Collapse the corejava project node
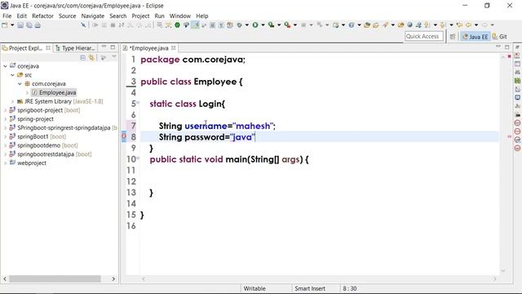The width and height of the screenshot is (522, 294). click(x=6, y=66)
